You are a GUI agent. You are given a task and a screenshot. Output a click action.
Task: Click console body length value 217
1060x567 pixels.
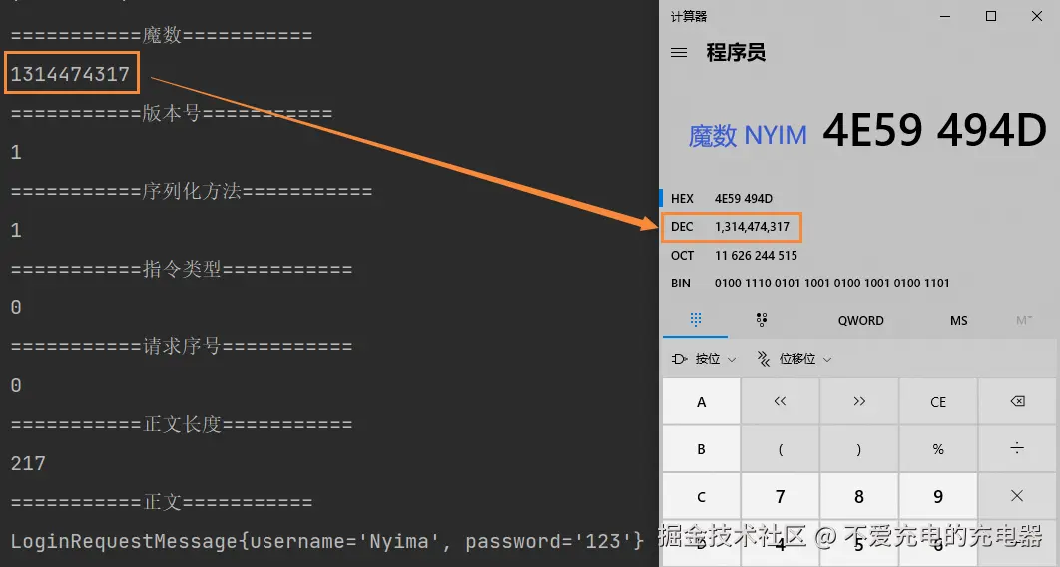point(28,463)
